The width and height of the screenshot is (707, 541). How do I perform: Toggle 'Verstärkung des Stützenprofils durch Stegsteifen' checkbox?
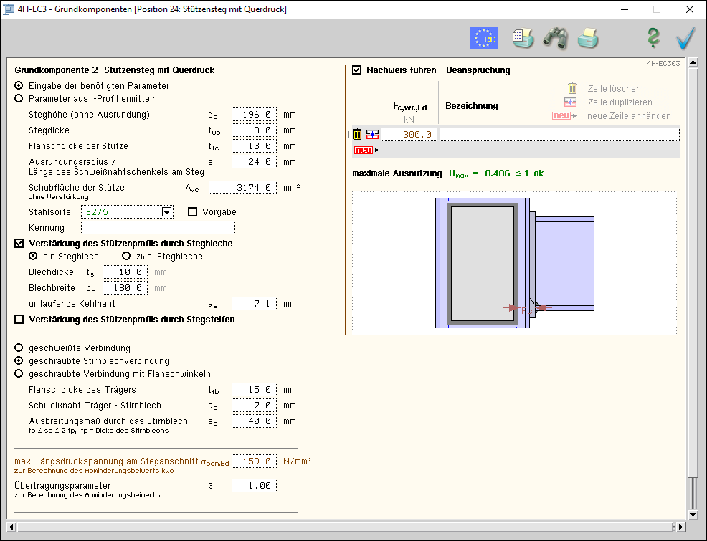click(19, 320)
